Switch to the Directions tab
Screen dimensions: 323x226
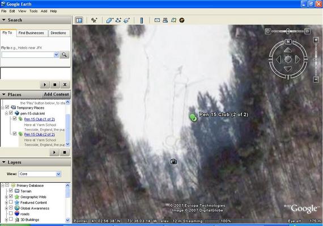coord(58,33)
